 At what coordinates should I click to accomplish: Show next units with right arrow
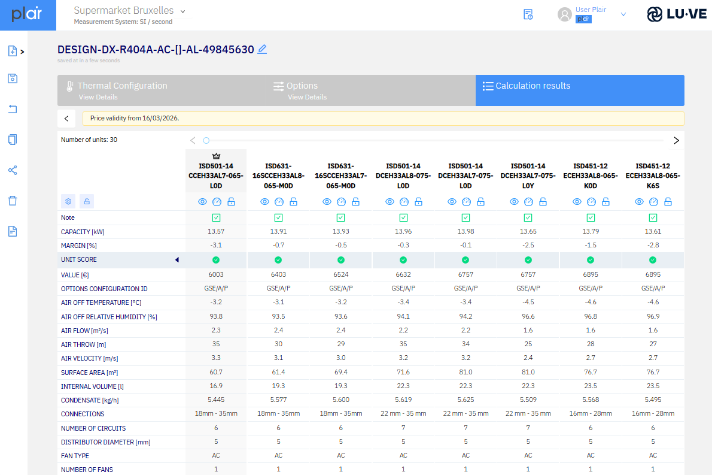(676, 140)
